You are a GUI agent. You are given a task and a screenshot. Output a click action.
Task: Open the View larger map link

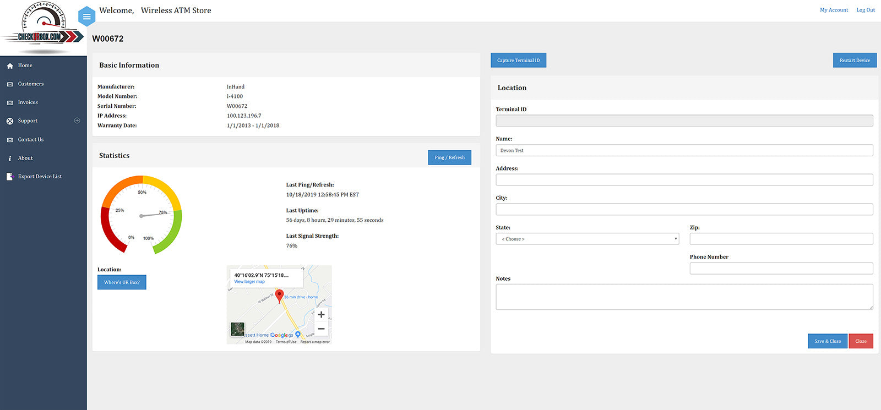pyautogui.click(x=249, y=282)
